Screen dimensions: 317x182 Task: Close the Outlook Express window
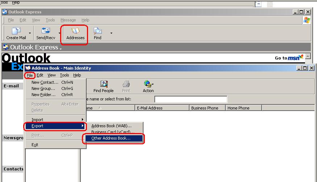point(308,12)
